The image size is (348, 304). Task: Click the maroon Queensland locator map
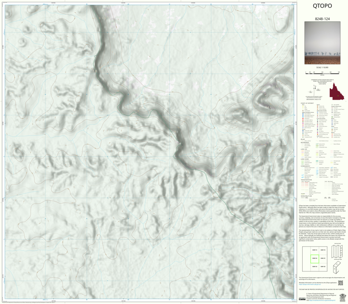(x=337, y=91)
